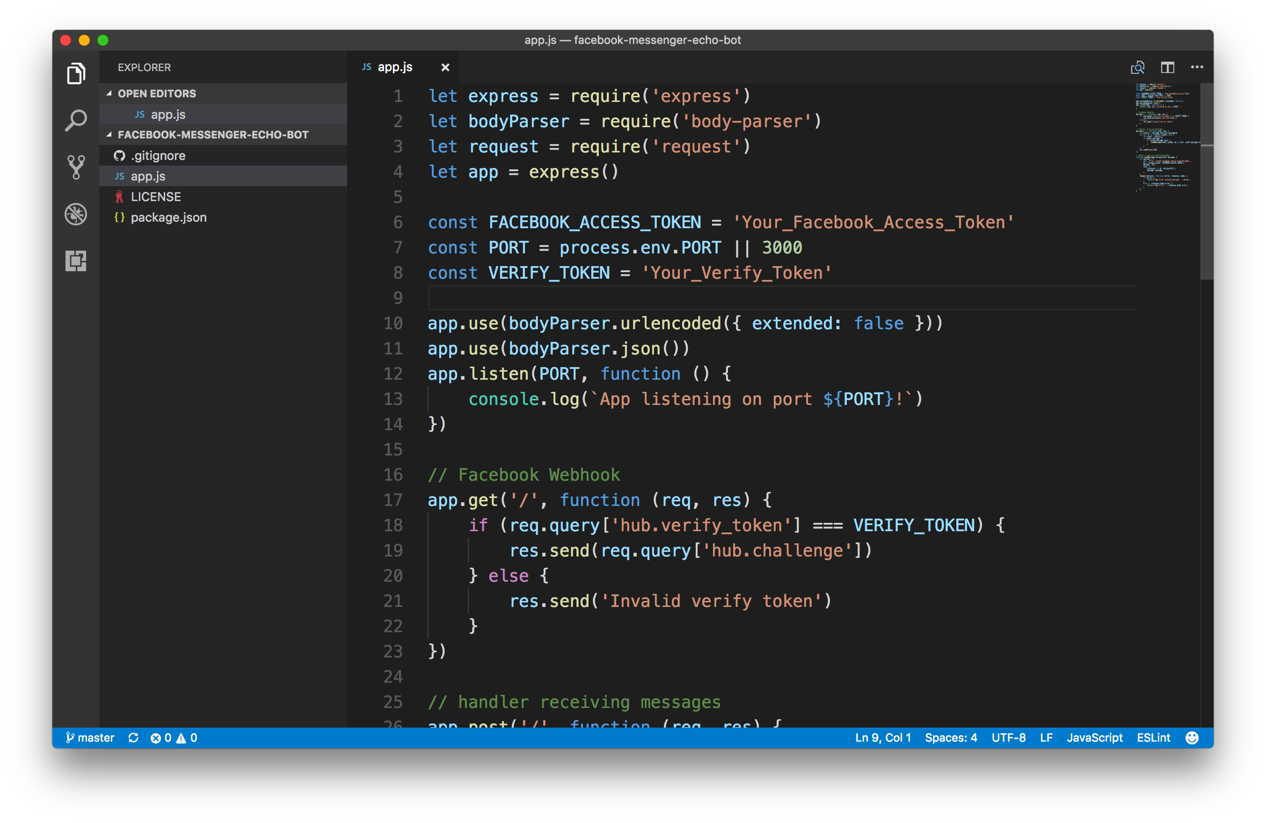
Task: Open the Search view in activity bar
Action: pyautogui.click(x=75, y=120)
